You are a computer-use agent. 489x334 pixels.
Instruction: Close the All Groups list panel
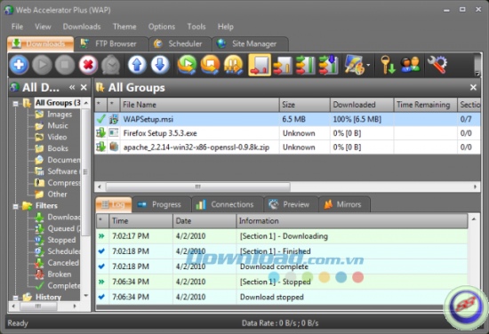point(473,87)
